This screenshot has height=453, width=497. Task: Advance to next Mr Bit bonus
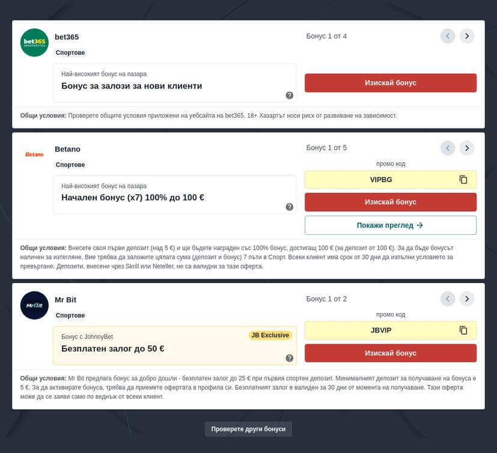[467, 299]
